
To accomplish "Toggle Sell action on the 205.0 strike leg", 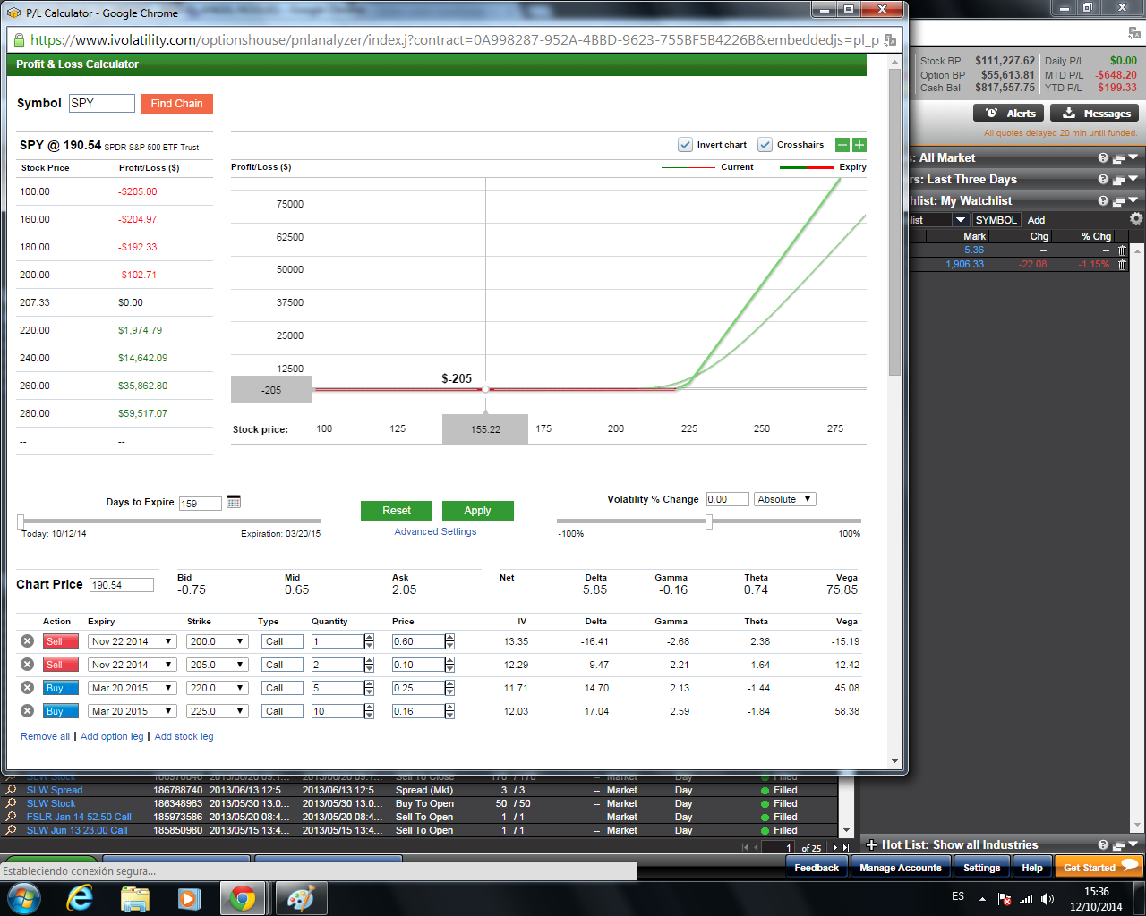I will click(x=61, y=665).
